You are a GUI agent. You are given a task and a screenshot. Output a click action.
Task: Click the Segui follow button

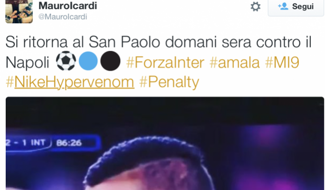(x=296, y=8)
